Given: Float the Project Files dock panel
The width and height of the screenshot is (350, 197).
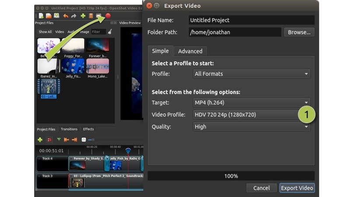Looking at the screenshot, I should coord(112,23).
